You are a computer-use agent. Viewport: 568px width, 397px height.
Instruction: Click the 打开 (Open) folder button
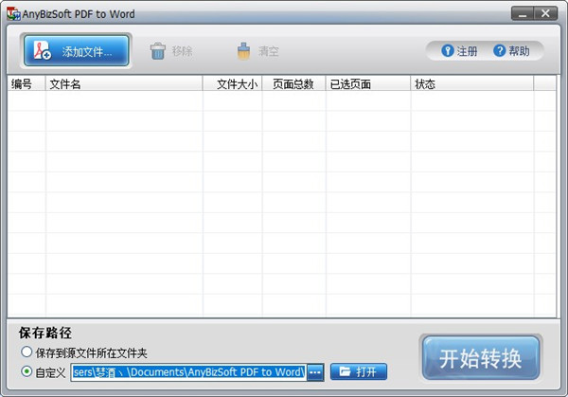point(359,371)
